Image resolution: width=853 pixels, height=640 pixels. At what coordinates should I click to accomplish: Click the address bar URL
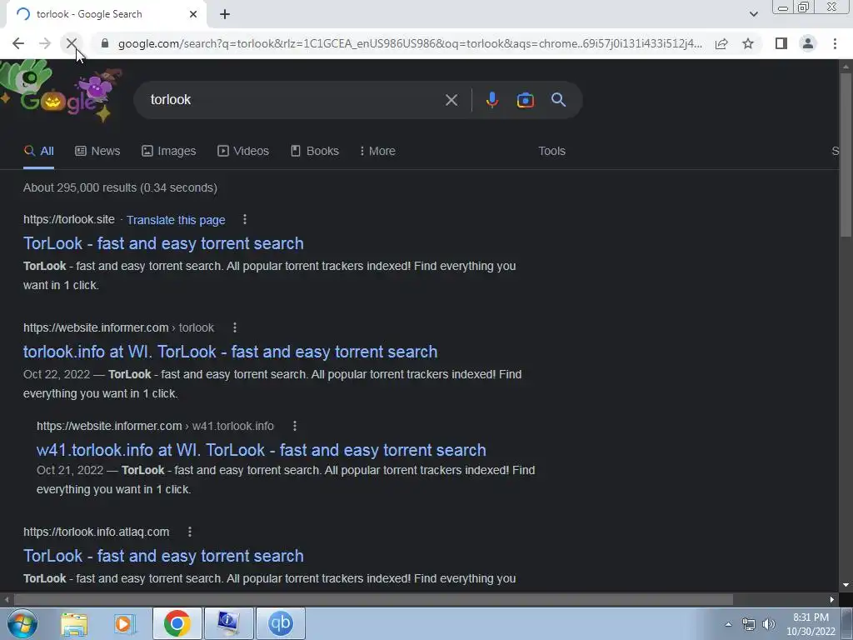click(x=410, y=43)
